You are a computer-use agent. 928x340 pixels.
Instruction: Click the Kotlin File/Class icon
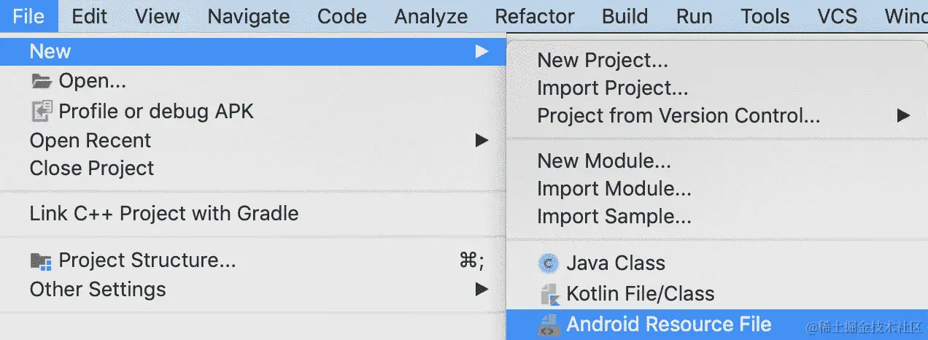(x=549, y=294)
